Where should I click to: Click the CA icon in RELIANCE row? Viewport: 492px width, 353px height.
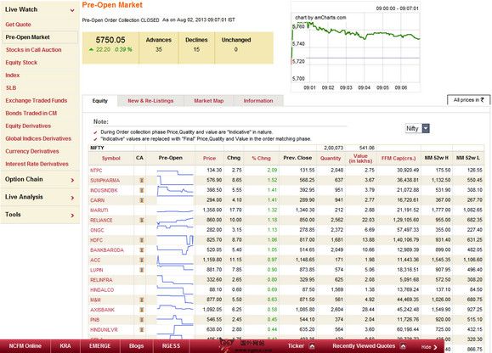tap(142, 220)
